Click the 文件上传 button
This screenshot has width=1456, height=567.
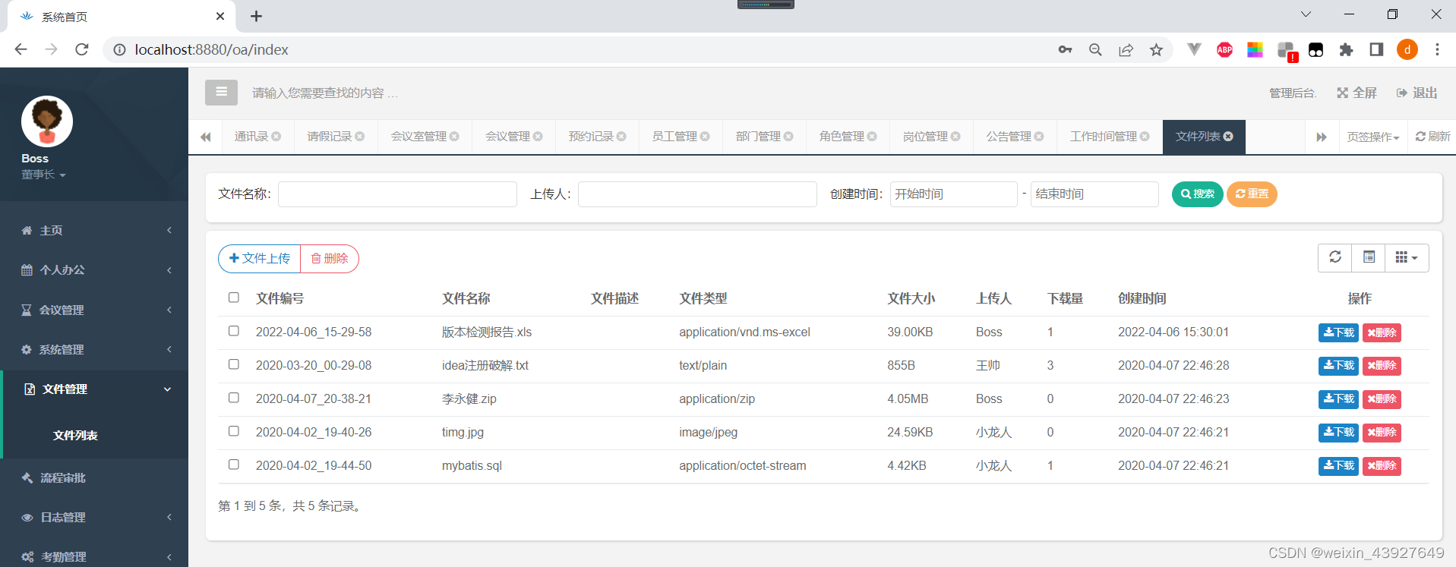coord(260,258)
